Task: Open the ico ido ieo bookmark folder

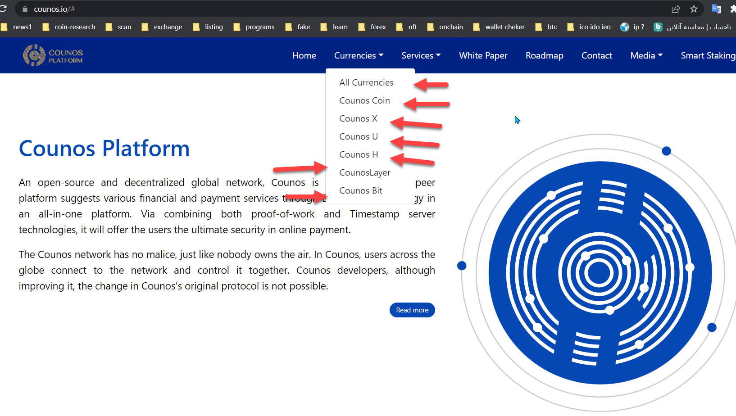Action: pos(589,27)
